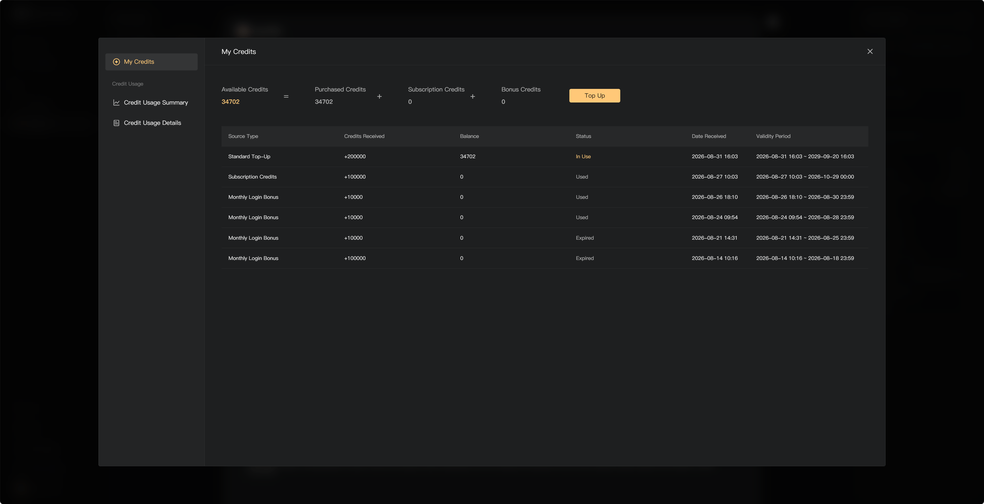Select the Subscription Credits table row

544,177
